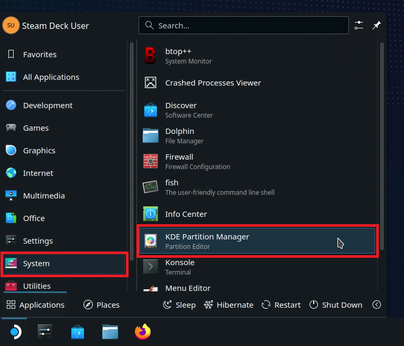Viewport: 404px width, 346px height.
Task: Click the application list scrollbar
Action: (382, 146)
